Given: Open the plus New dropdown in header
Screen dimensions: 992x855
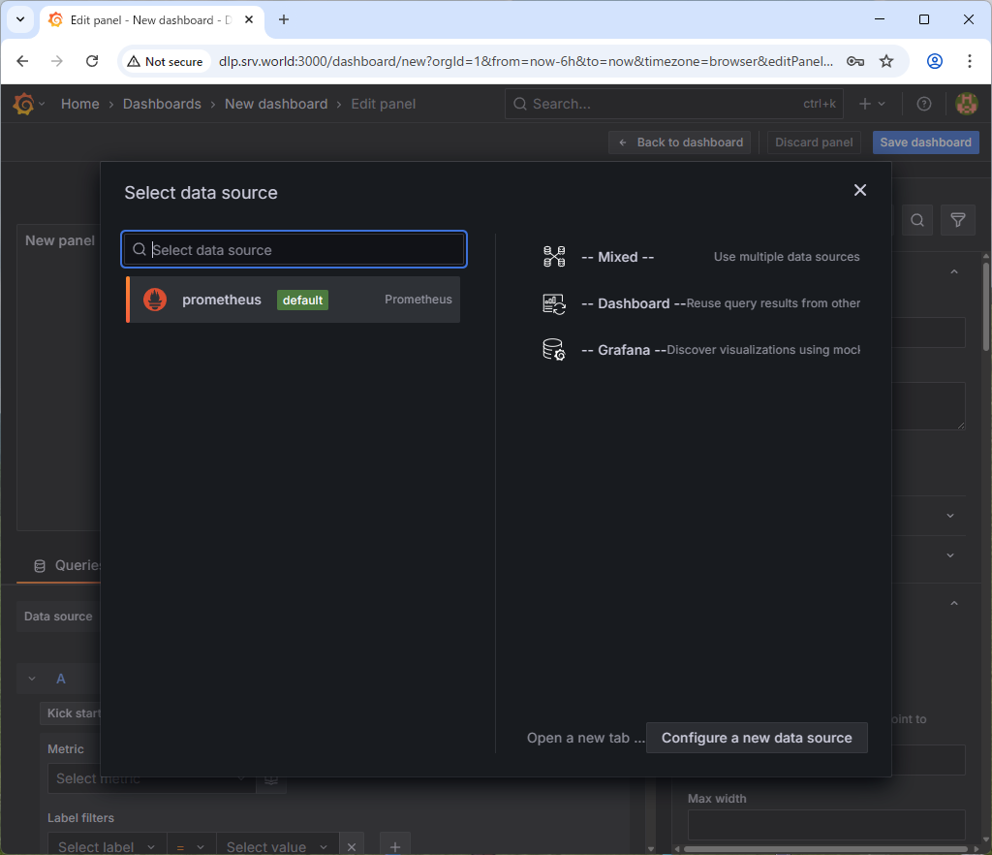Looking at the screenshot, I should tap(872, 104).
